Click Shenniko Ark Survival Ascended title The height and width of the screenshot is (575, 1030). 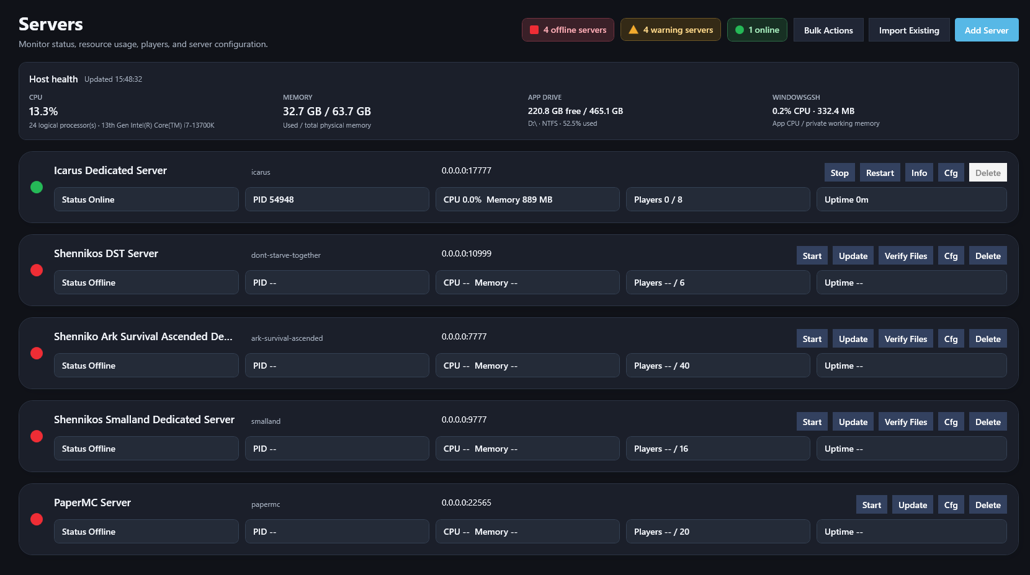point(143,336)
